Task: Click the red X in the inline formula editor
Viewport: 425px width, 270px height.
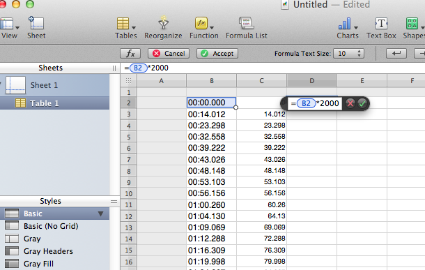Action: pos(350,103)
